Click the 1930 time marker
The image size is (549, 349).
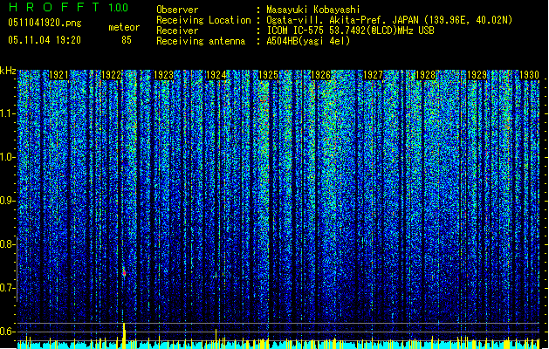click(530, 75)
